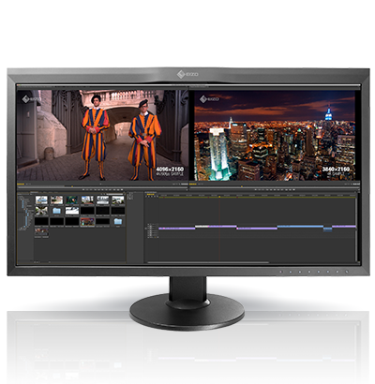375x384 pixels.
Task: Toggle a track header switch beside the purple clips
Action: [x=151, y=229]
